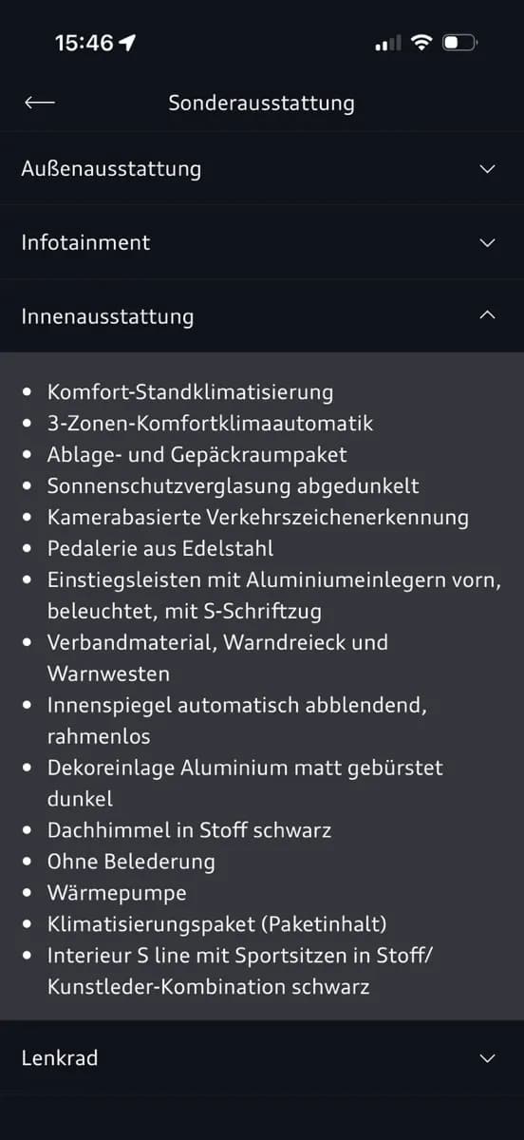The height and width of the screenshot is (1140, 524).
Task: Tap the battery status icon
Action: (461, 43)
